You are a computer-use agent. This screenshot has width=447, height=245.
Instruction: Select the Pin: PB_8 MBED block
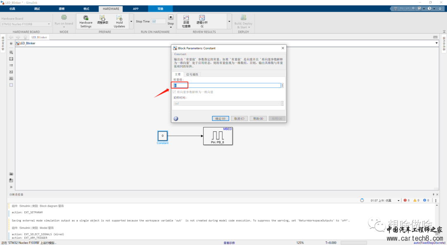(x=218, y=136)
